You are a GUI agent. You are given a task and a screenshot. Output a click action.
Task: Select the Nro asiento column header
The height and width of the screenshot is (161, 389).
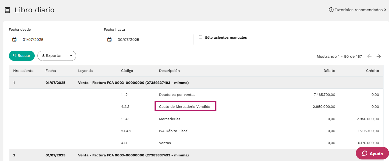tap(23, 71)
